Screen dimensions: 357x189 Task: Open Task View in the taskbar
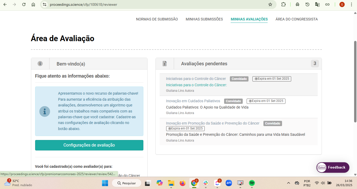click(148, 183)
